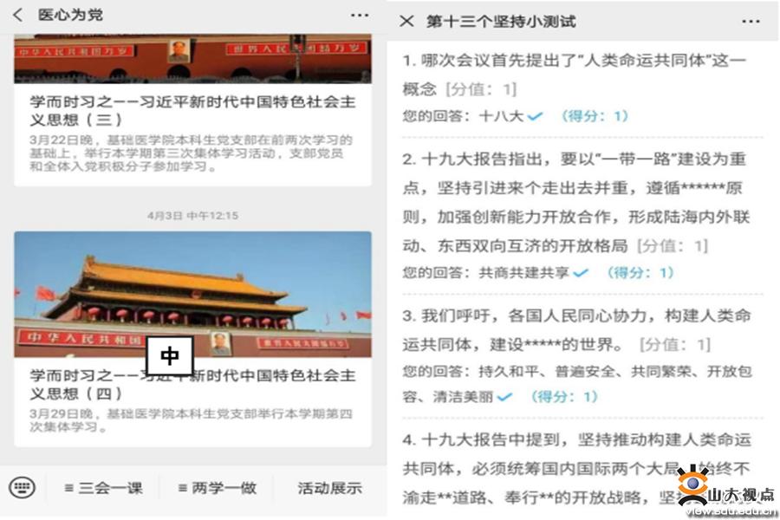Click the 3月22日晚 article summary text
The image size is (780, 520).
point(191,153)
